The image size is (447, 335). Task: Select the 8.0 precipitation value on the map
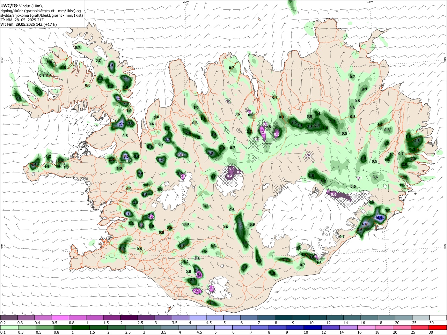coord(126,156)
